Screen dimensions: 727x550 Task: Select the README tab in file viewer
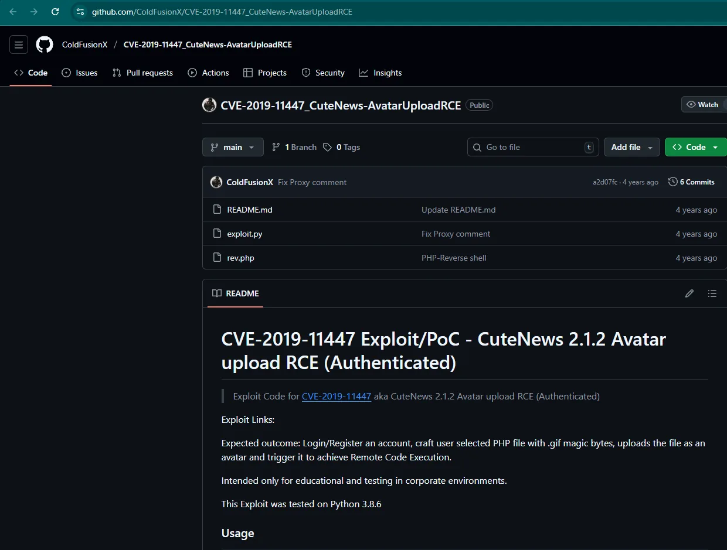[x=235, y=293]
